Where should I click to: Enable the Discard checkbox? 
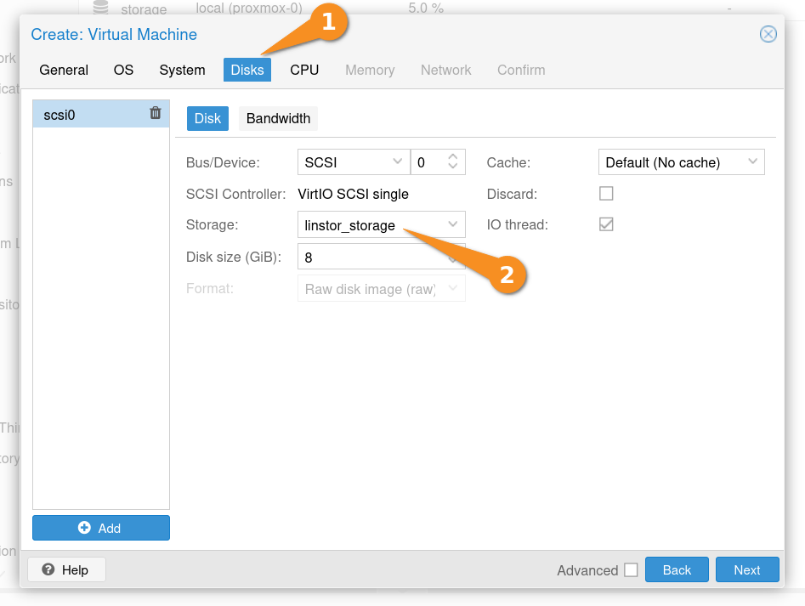tap(606, 194)
